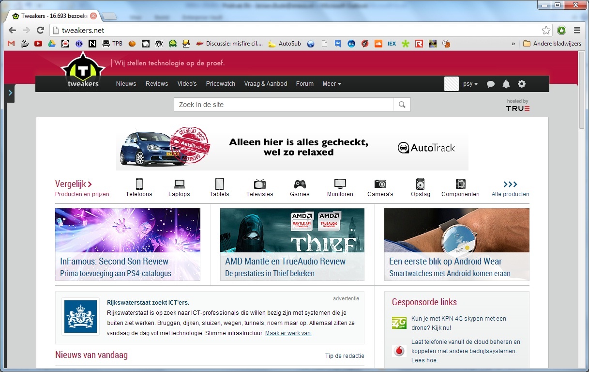This screenshot has width=589, height=372.
Task: Go back to the previous page
Action: (x=12, y=30)
